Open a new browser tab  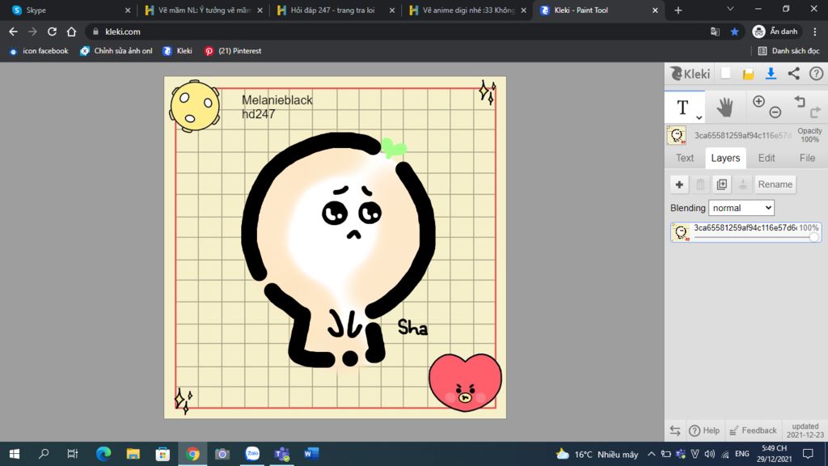[x=678, y=10]
